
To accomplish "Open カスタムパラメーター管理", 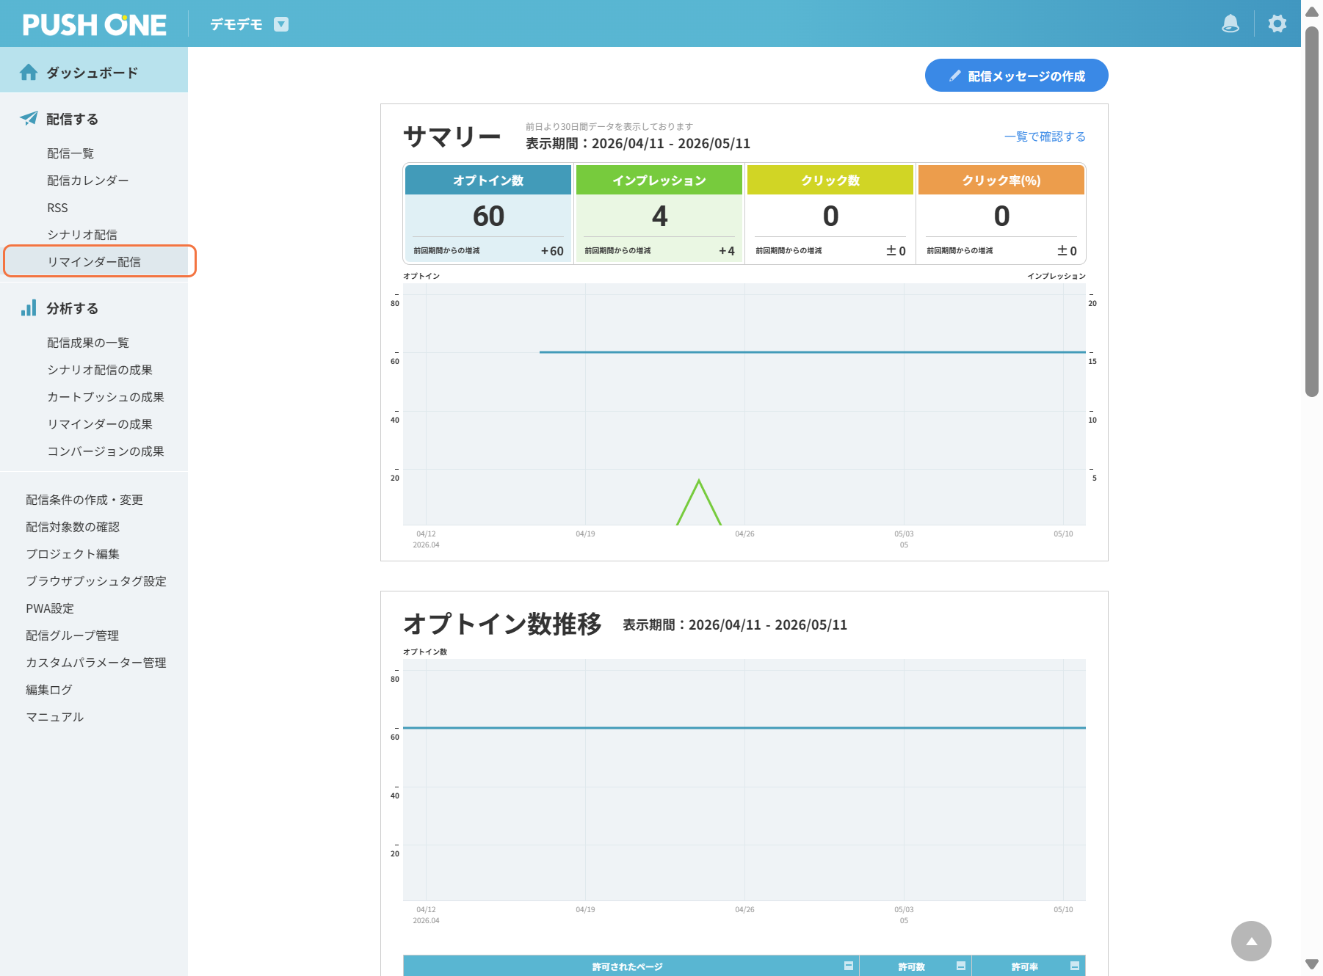I will (96, 663).
